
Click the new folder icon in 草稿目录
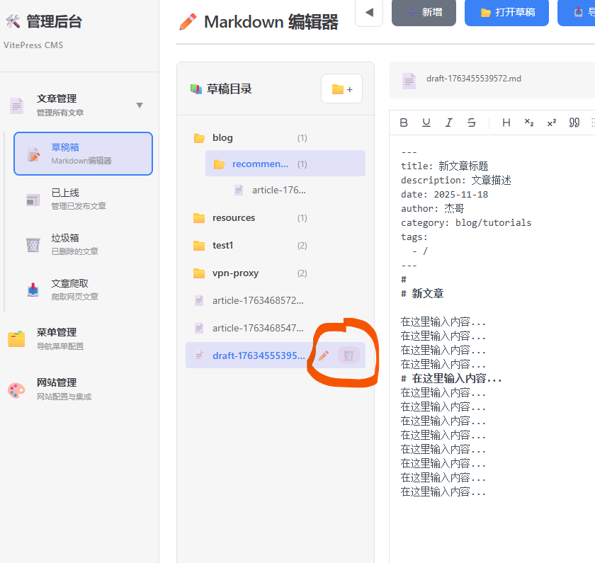point(341,89)
